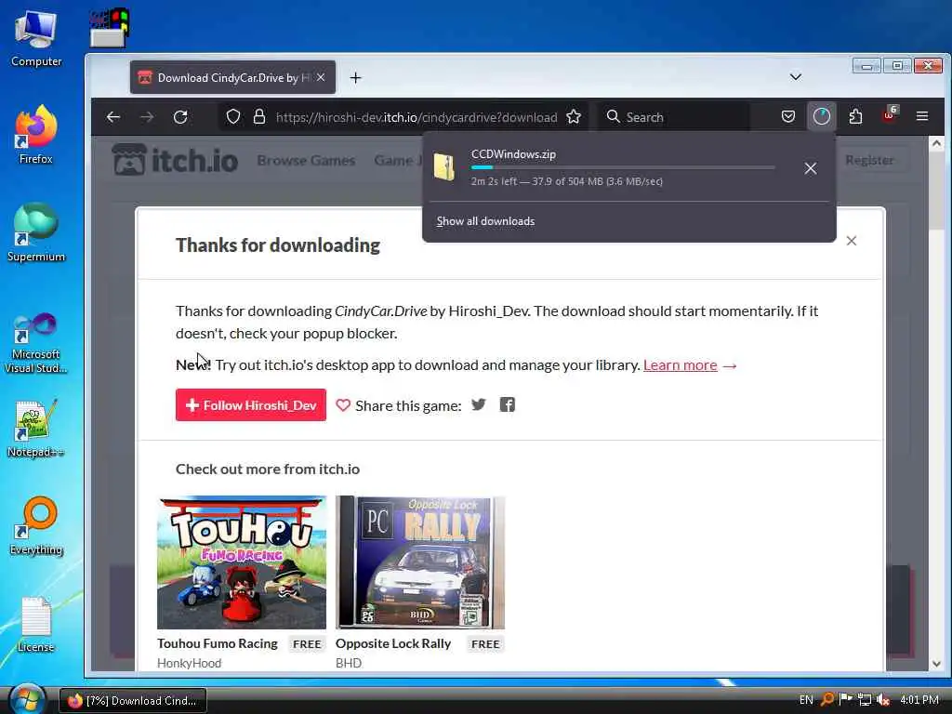952x714 pixels.
Task: Click the forward navigation arrow
Action: click(147, 116)
